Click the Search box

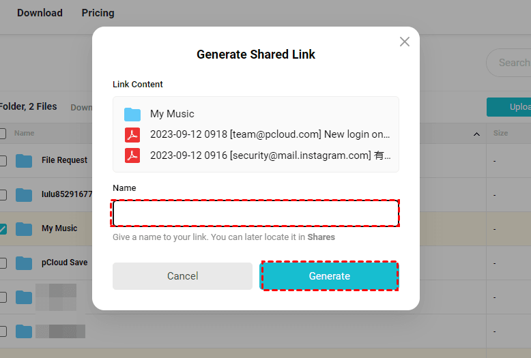click(x=512, y=63)
